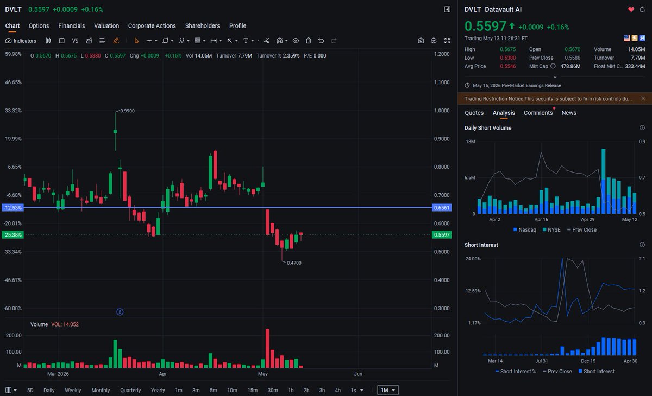Click the Mkt Cap info circle icon
Image resolution: width=652 pixels, height=396 pixels.
553,66
